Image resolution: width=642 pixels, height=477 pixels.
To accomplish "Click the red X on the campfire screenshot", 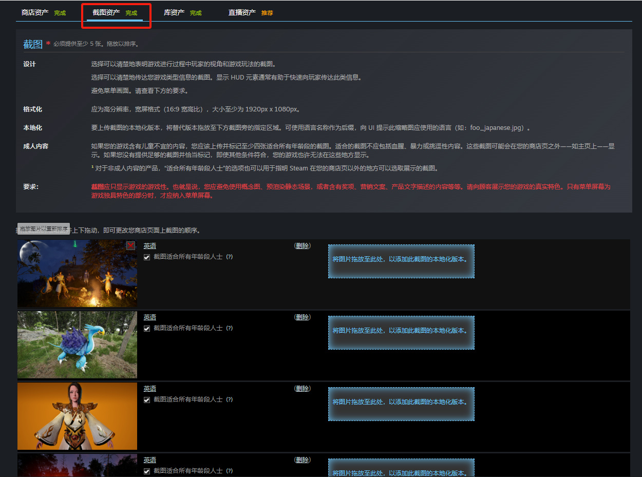I will coord(131,246).
